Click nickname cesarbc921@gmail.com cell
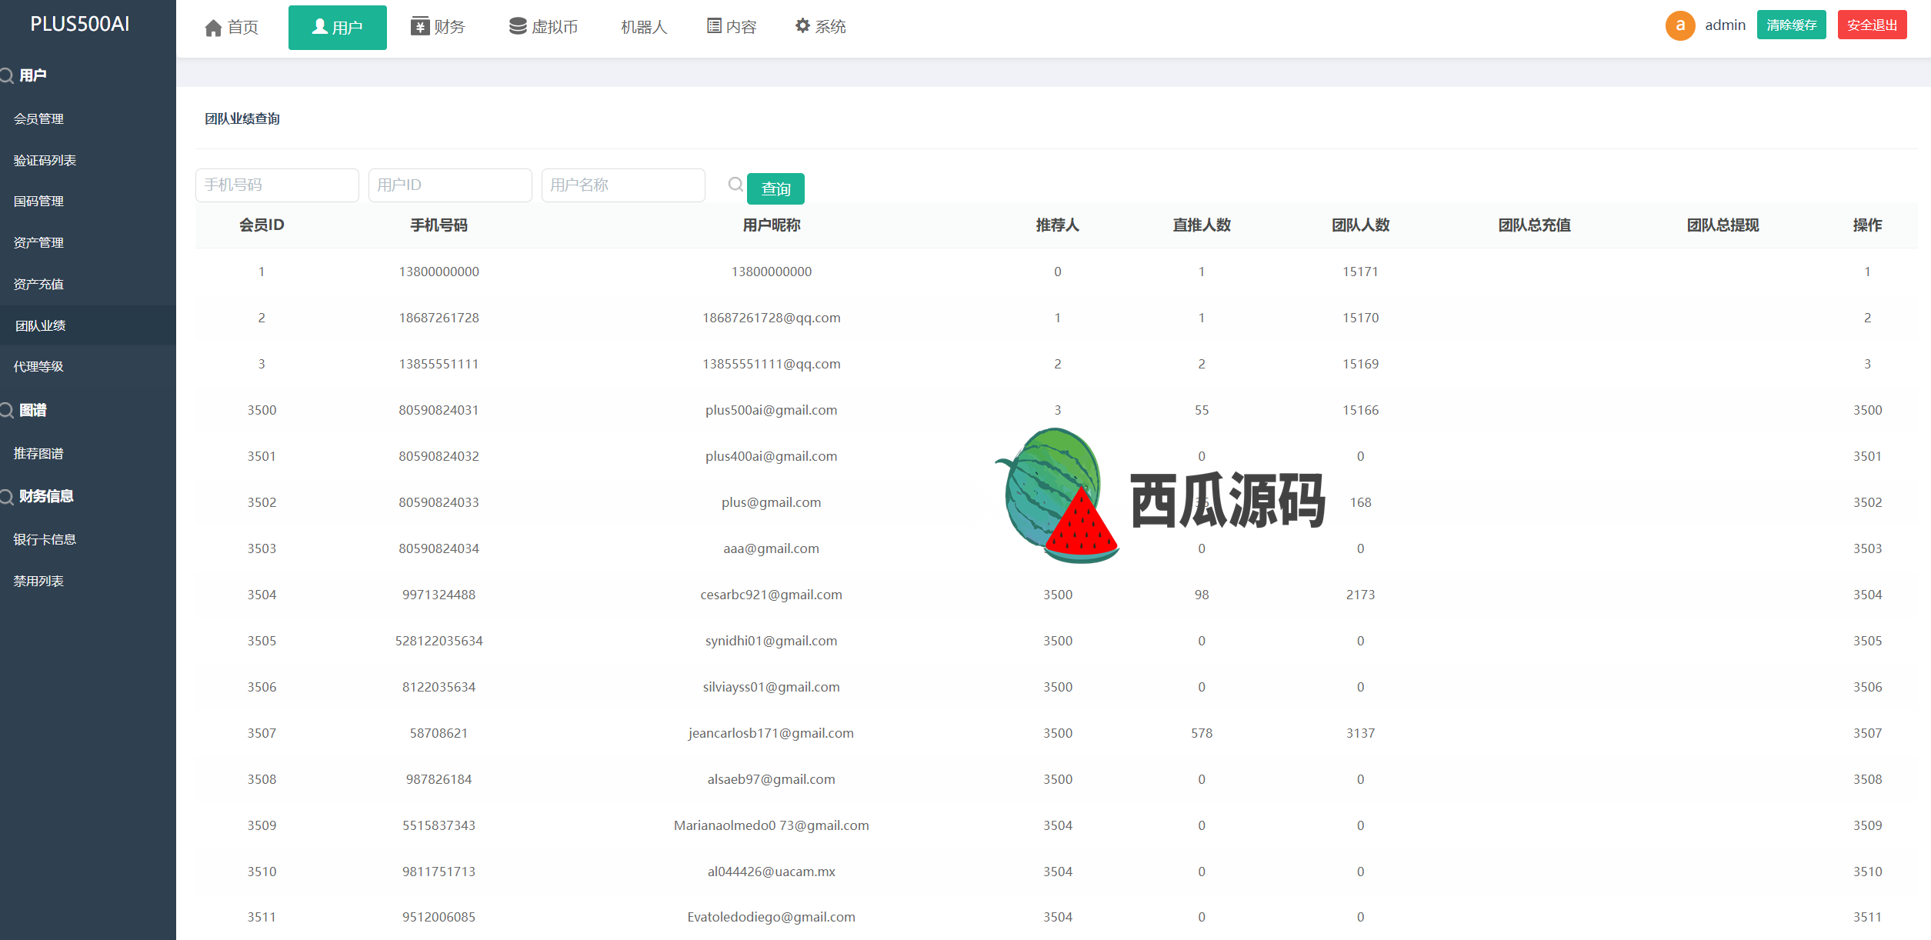Viewport: 1931px width, 940px height. point(771,595)
